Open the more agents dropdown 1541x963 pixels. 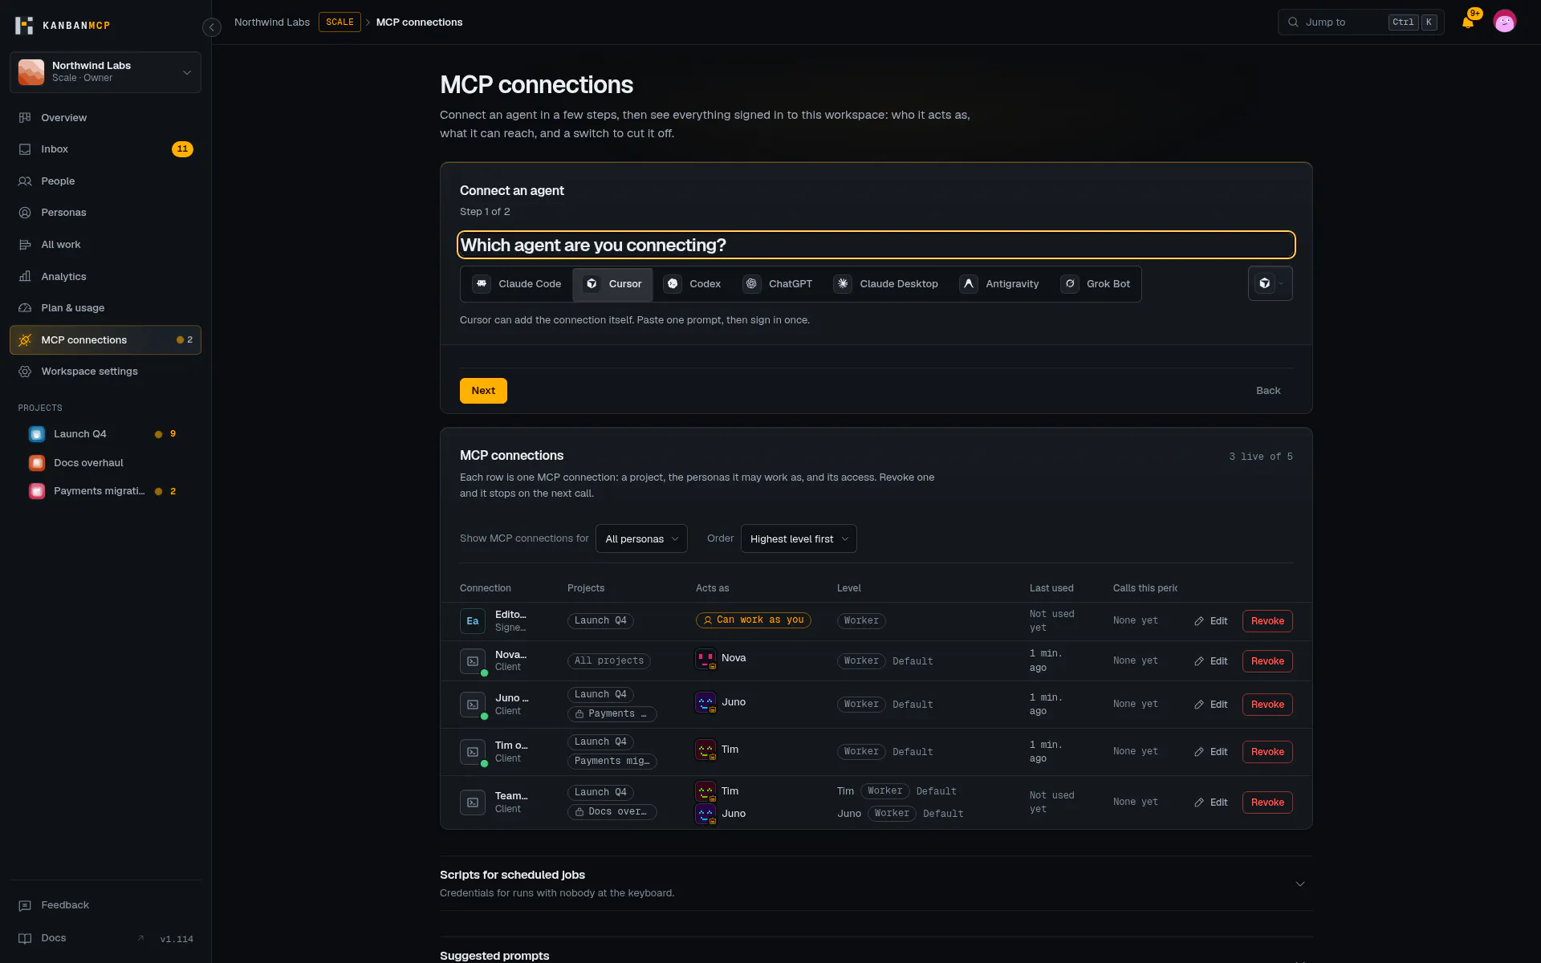pyautogui.click(x=1271, y=283)
